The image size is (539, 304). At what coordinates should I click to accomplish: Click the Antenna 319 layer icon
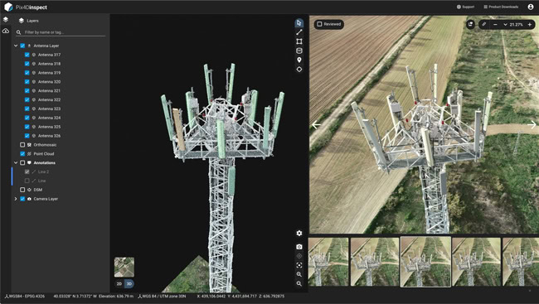34,73
